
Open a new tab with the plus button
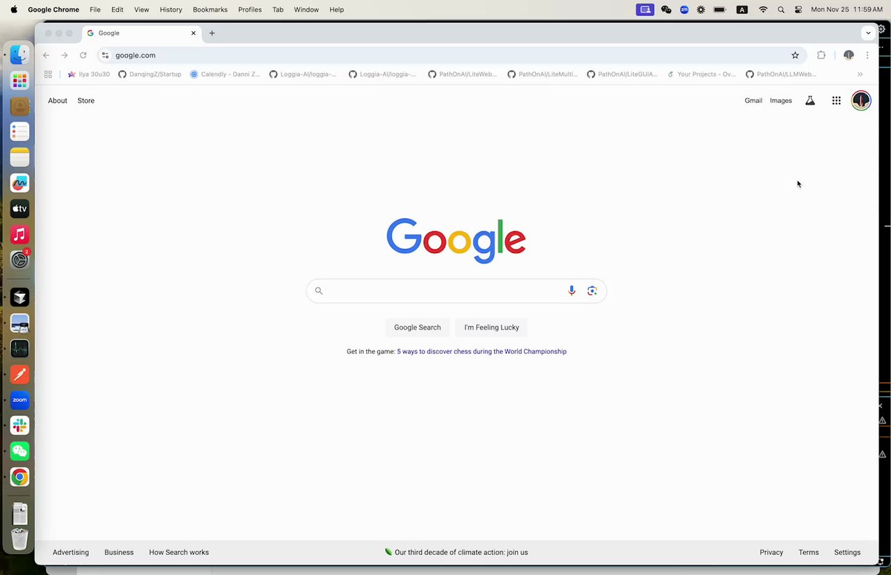point(212,33)
